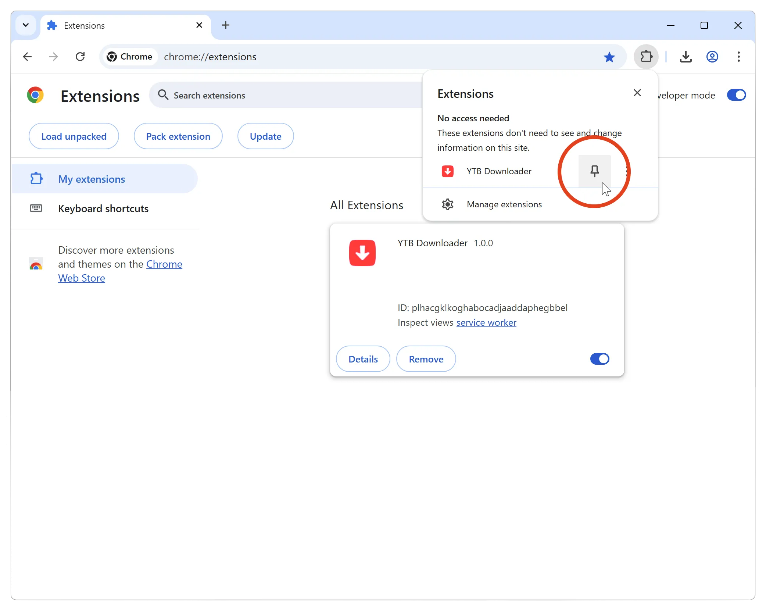Minimize the Chrome window

[x=671, y=25]
